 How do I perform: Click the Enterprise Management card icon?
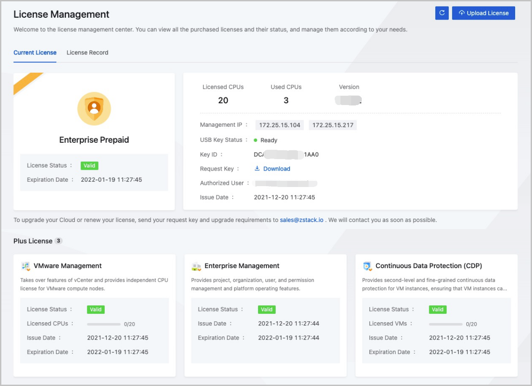click(x=196, y=266)
